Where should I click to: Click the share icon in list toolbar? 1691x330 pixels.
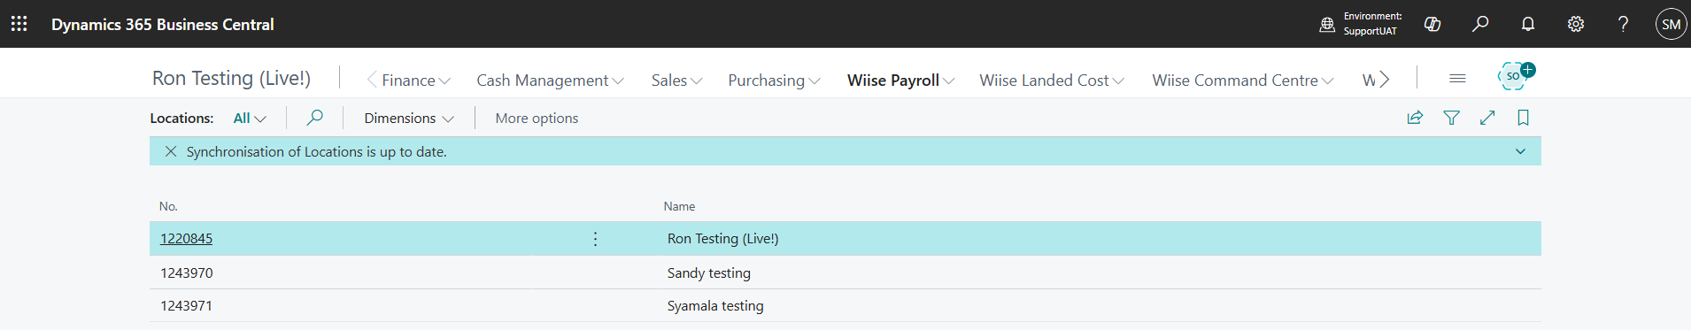pos(1415,118)
